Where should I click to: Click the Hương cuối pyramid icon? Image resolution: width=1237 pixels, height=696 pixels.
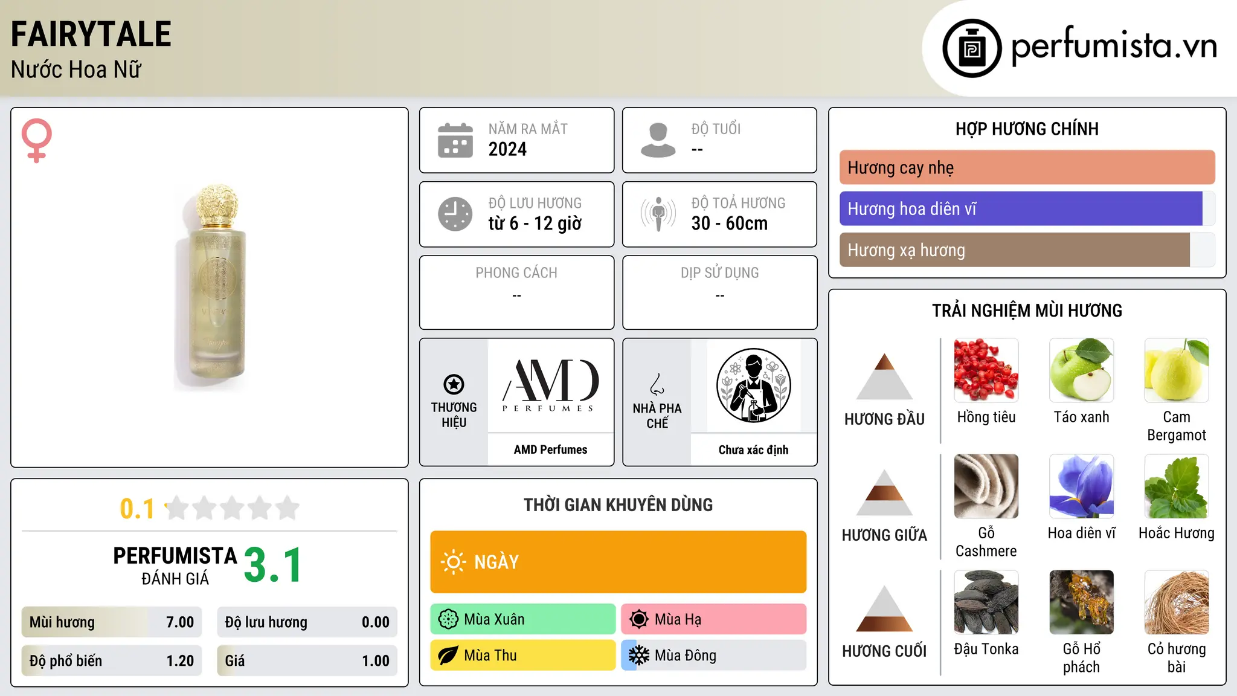tap(884, 608)
